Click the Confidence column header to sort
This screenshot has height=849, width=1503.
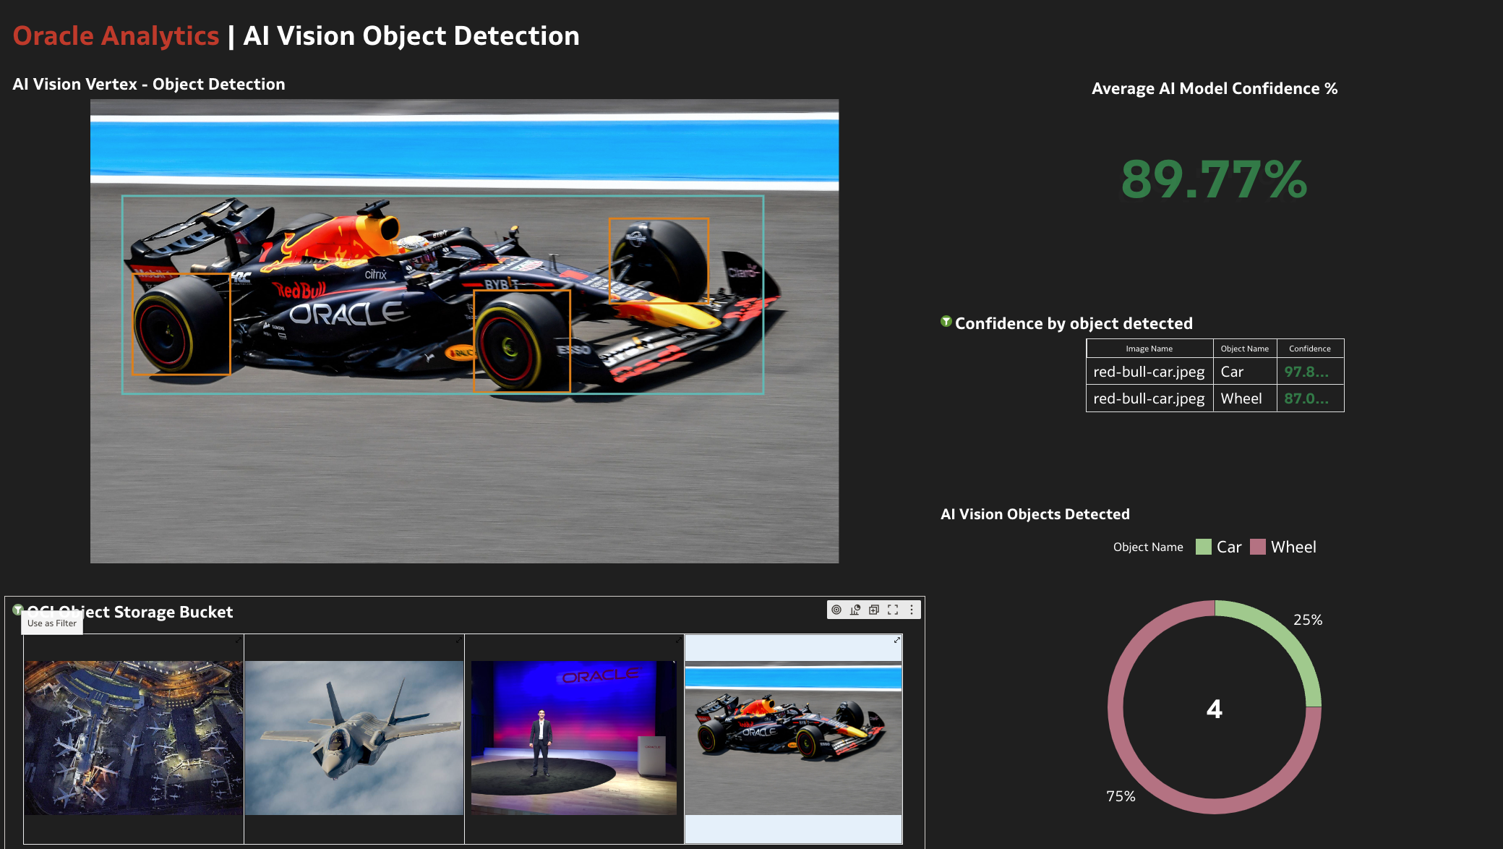[x=1310, y=349]
